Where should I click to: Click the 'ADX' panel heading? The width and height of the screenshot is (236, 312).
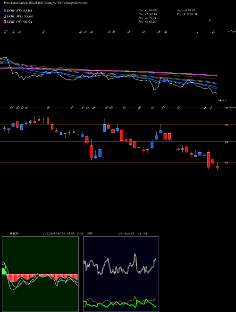(x=90, y=233)
